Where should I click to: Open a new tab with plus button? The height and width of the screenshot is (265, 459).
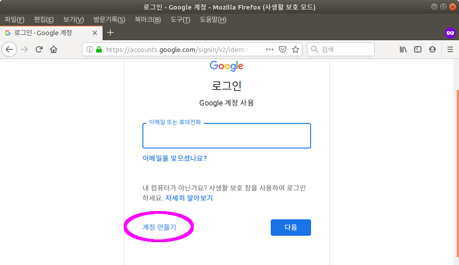coord(110,33)
